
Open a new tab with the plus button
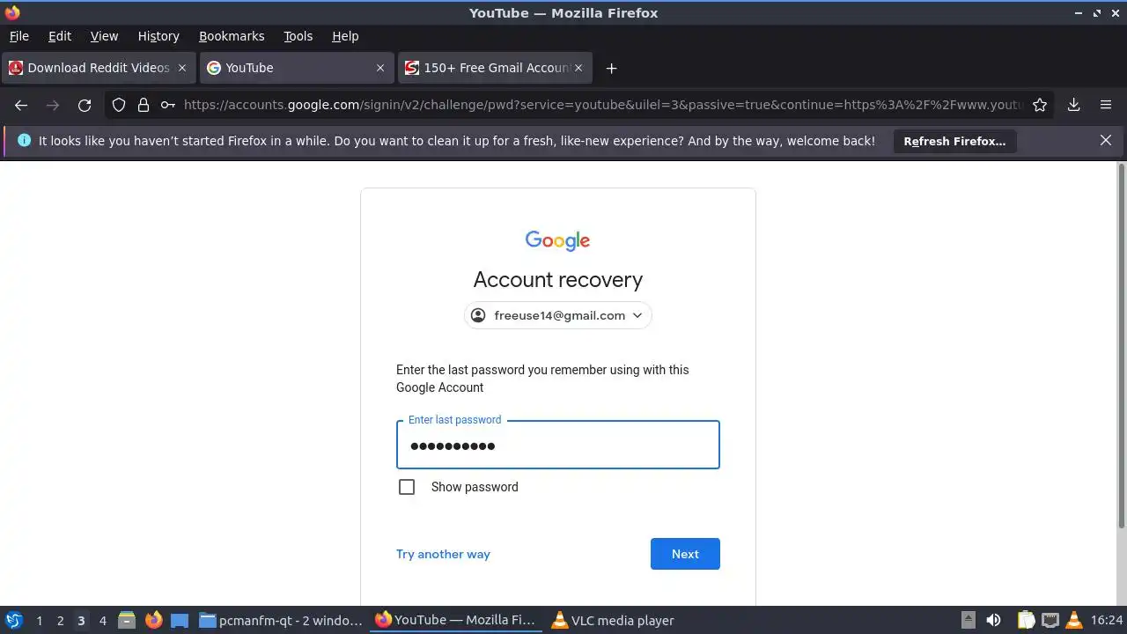[611, 68]
